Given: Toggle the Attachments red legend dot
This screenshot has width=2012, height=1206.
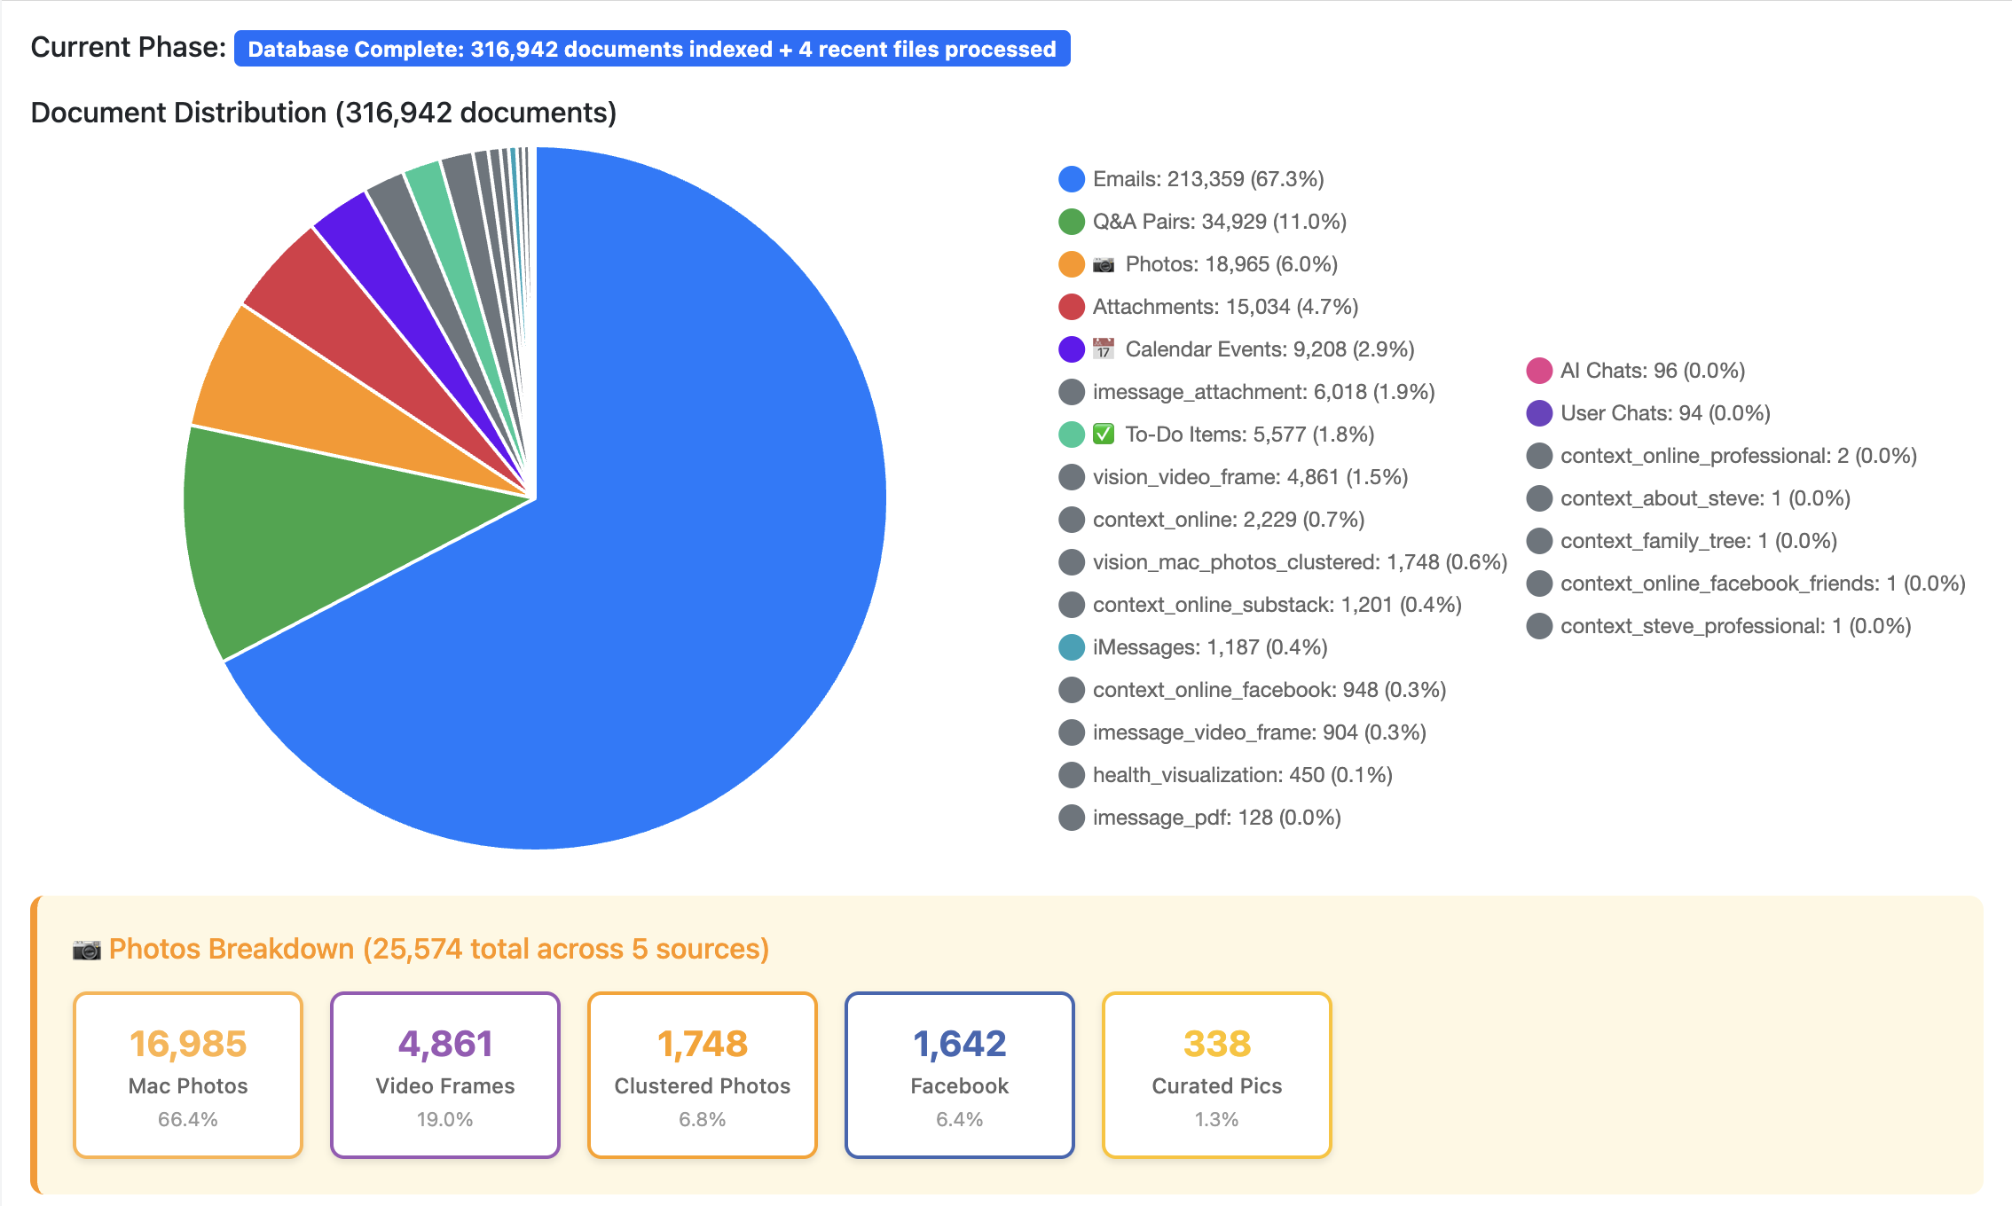Looking at the screenshot, I should click(x=1072, y=307).
